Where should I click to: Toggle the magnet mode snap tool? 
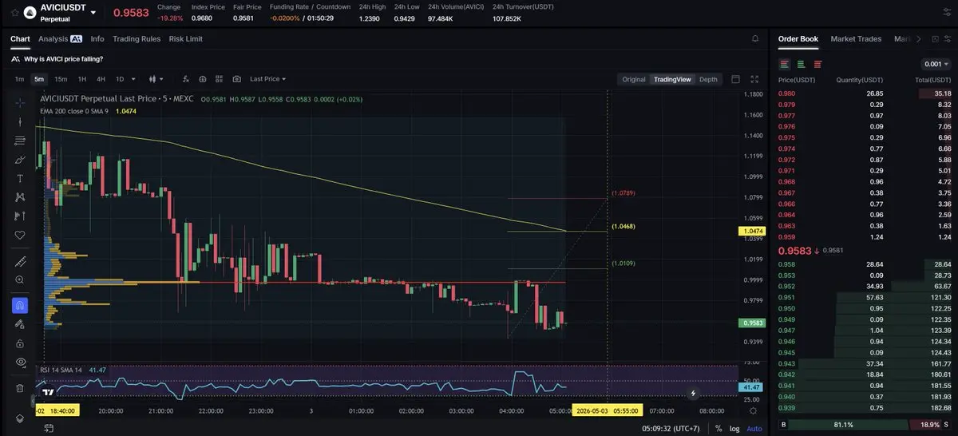[x=20, y=305]
